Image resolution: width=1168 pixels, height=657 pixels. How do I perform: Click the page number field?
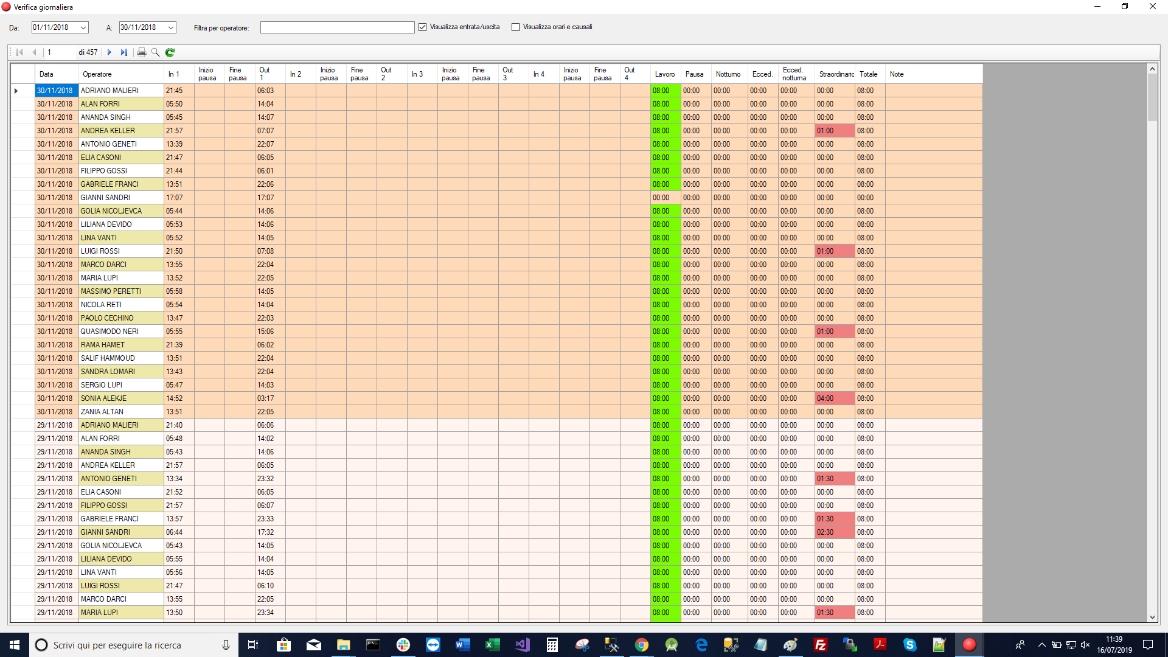tap(60, 52)
